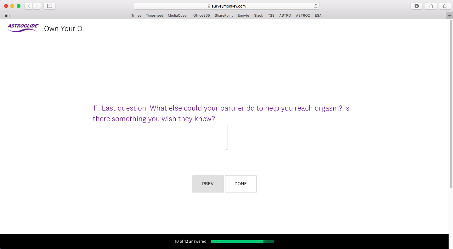Image resolution: width=453 pixels, height=249 pixels.
Task: Click the text box's bottom-right grip handle
Action: coord(226,148)
